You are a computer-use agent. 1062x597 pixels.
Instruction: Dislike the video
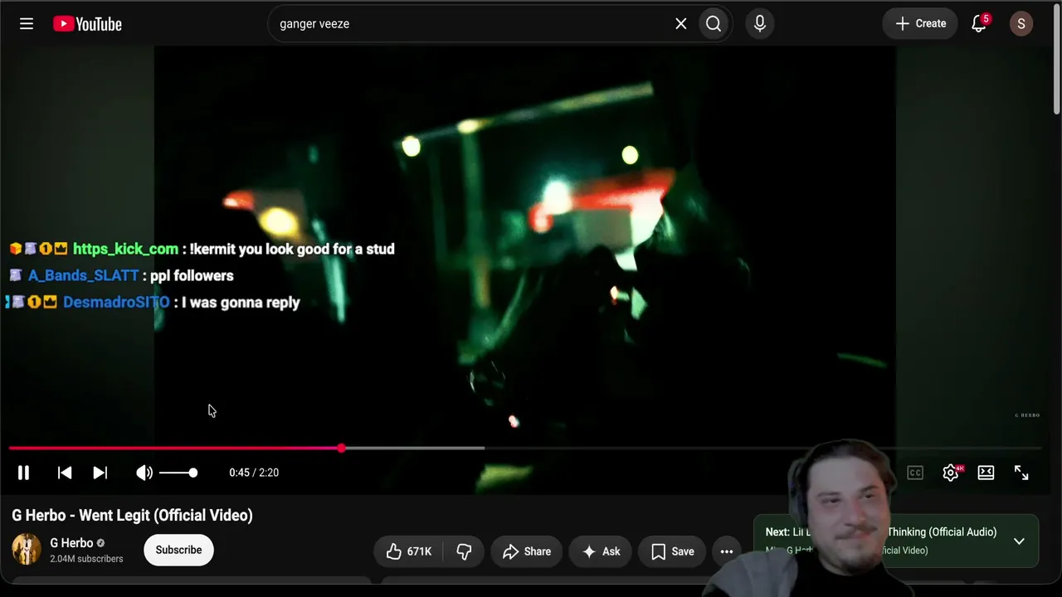(464, 551)
